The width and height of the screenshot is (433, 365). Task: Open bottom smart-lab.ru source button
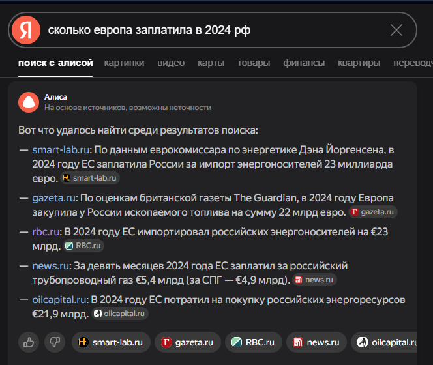point(111,342)
